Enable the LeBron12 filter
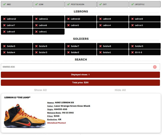 pyautogui.click(x=17, y=19)
